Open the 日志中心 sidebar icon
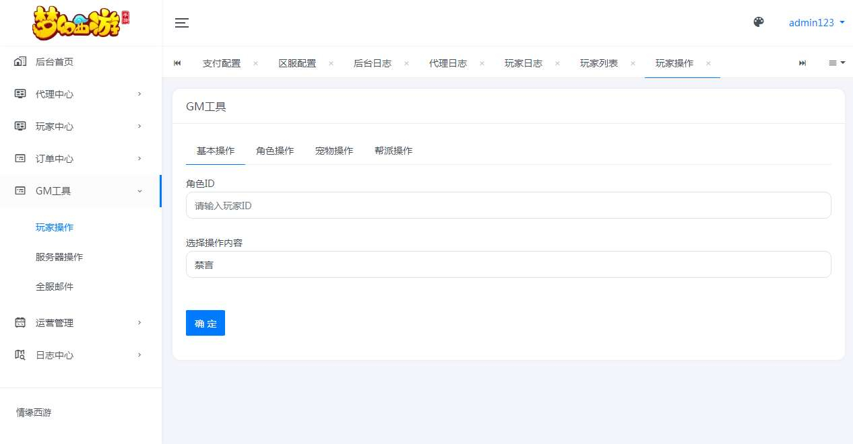853x444 pixels. point(20,355)
